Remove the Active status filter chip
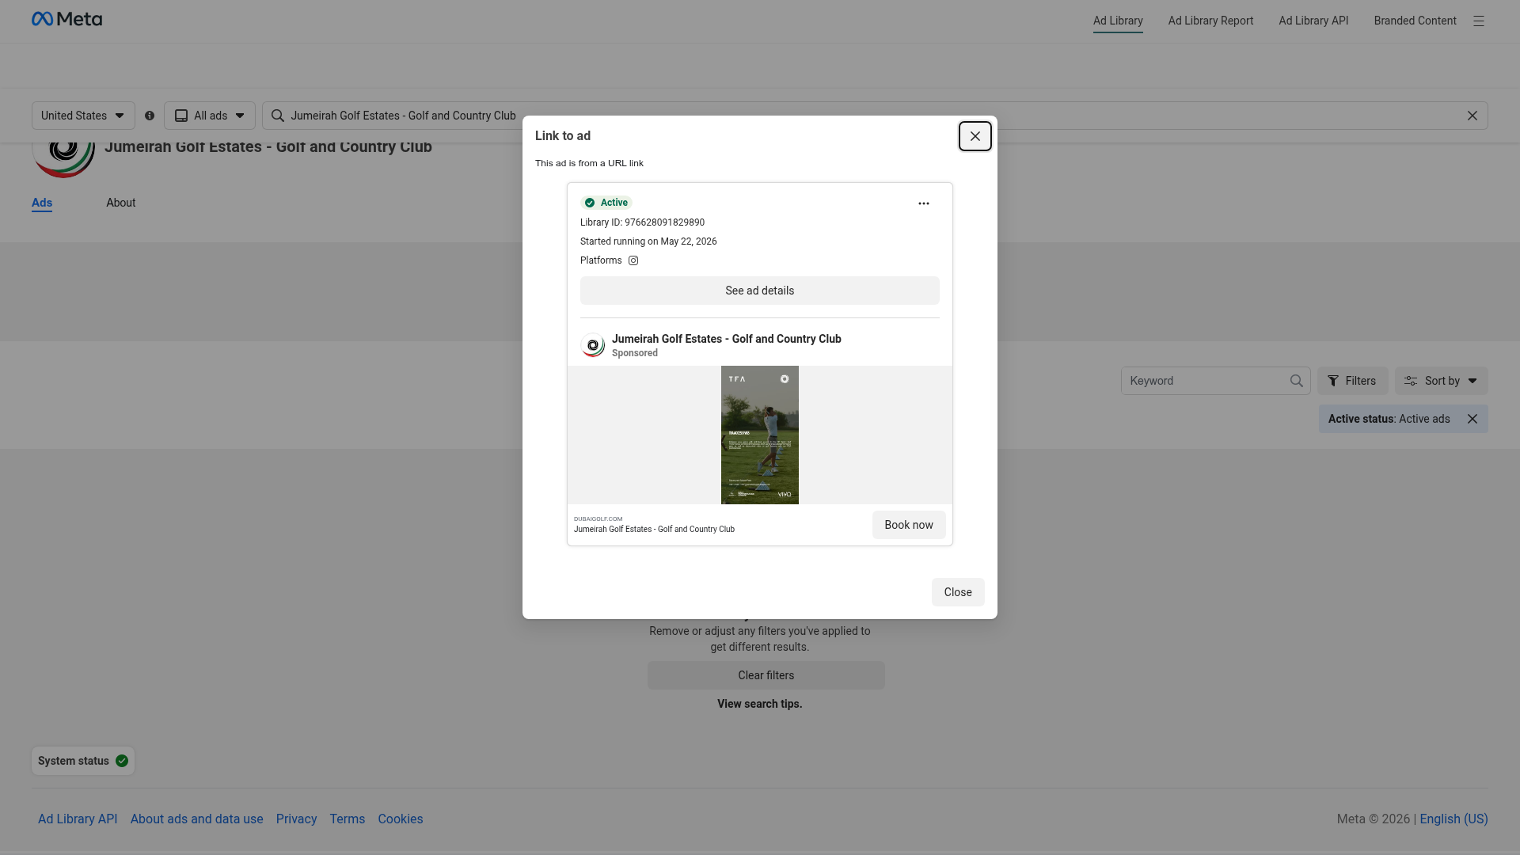Image resolution: width=1520 pixels, height=855 pixels. pyautogui.click(x=1472, y=419)
